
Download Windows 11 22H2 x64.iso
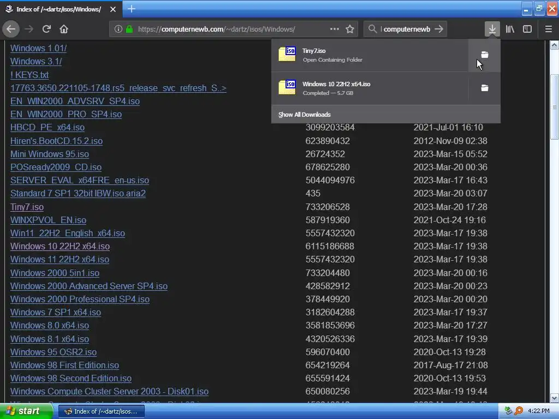[x=60, y=259]
